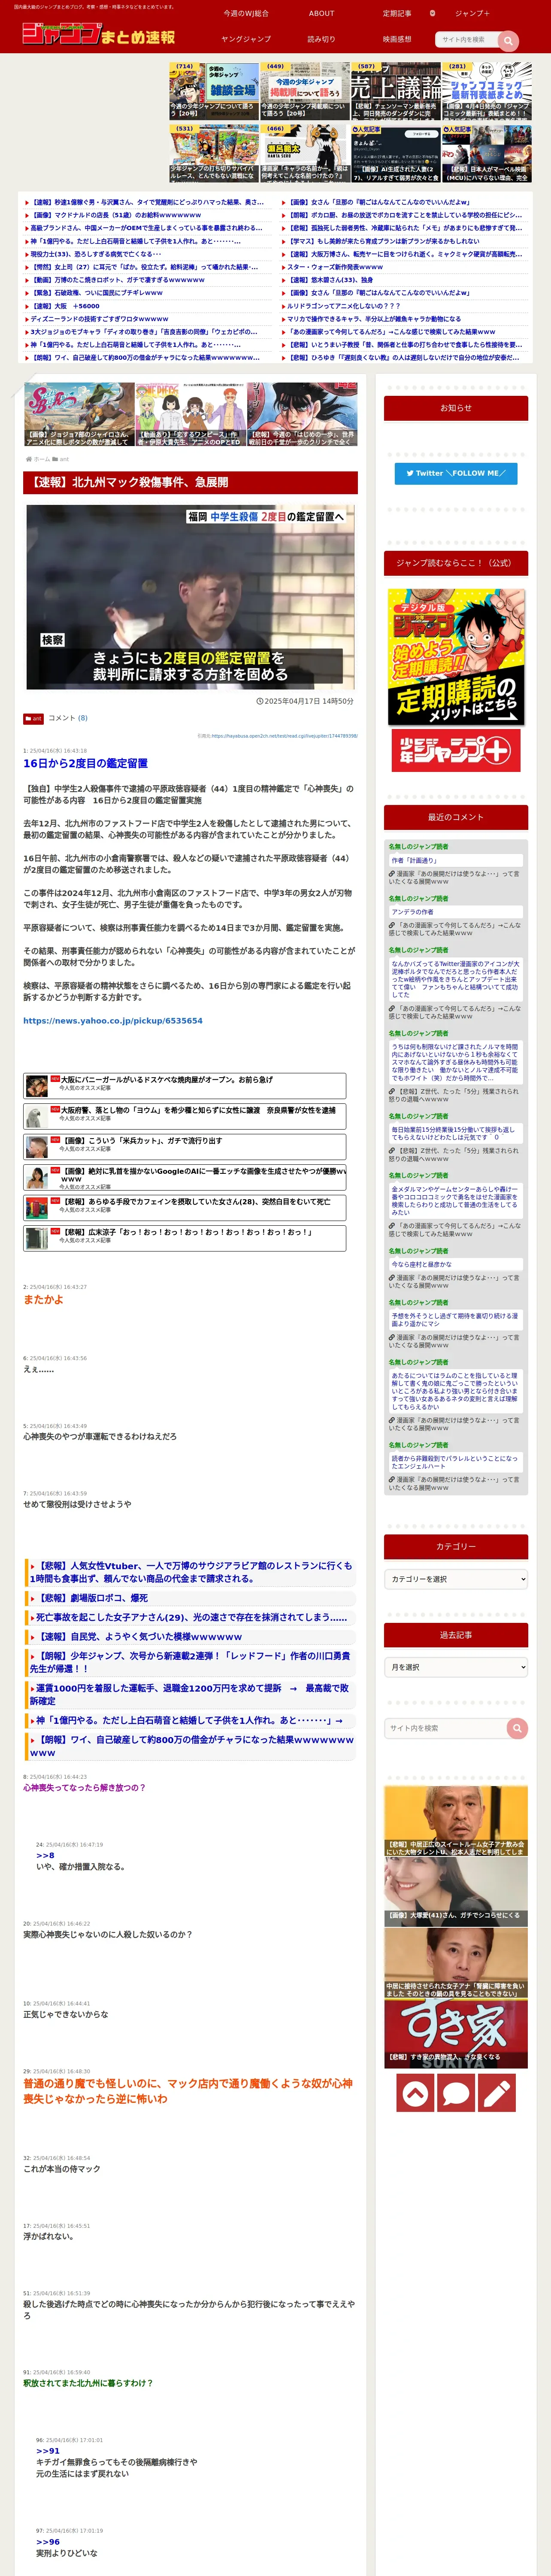This screenshot has width=551, height=2576.
Task: Open the news.yahoo.co.jp pickup link
Action: tap(113, 1021)
